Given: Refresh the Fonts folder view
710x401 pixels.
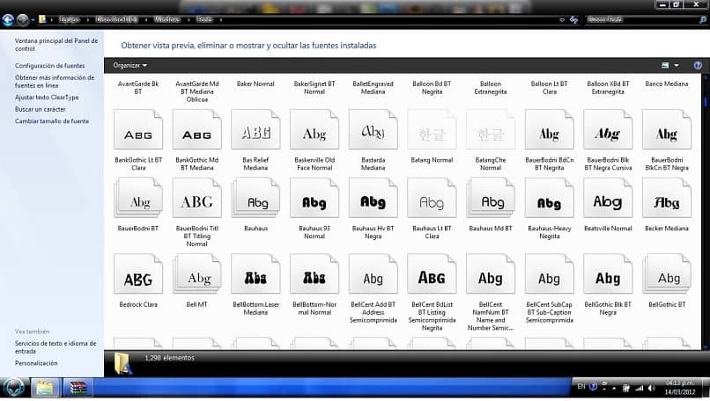Looking at the screenshot, I should [x=573, y=20].
